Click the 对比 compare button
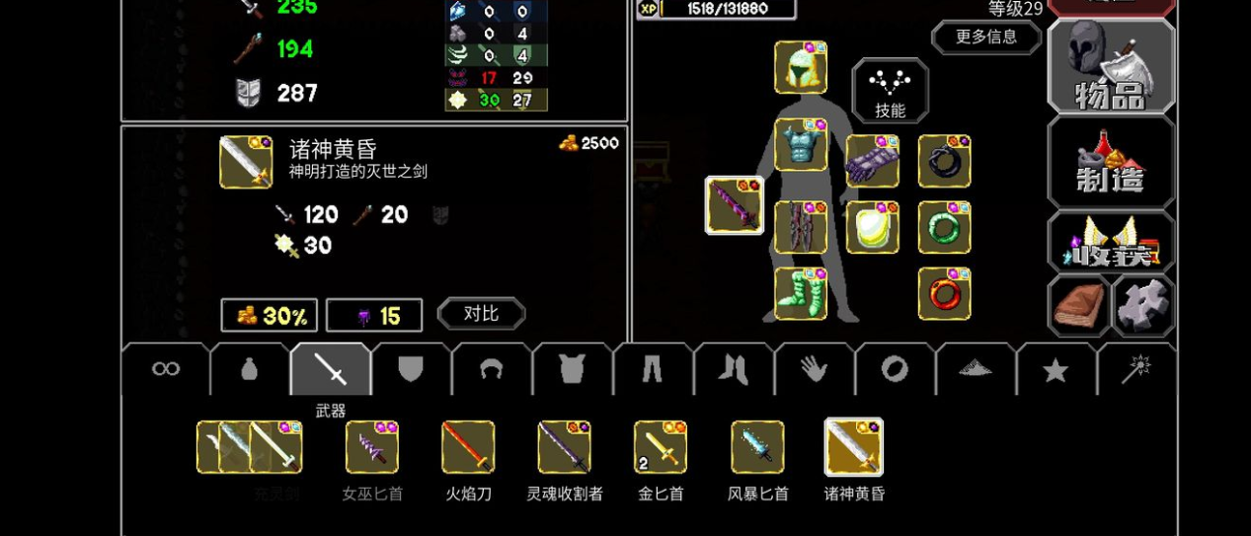Screen dimensions: 1251x536 click(x=481, y=314)
